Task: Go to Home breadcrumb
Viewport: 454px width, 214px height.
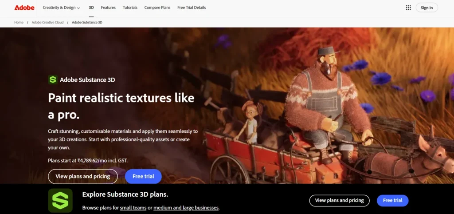Action: pyautogui.click(x=19, y=22)
